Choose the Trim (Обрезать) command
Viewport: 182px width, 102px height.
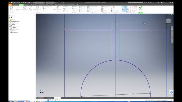coord(75,7)
